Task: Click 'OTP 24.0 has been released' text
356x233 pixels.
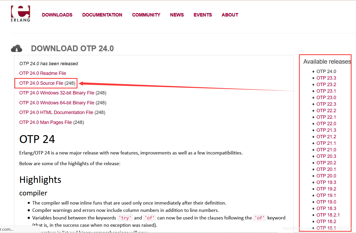Action: click(x=49, y=64)
